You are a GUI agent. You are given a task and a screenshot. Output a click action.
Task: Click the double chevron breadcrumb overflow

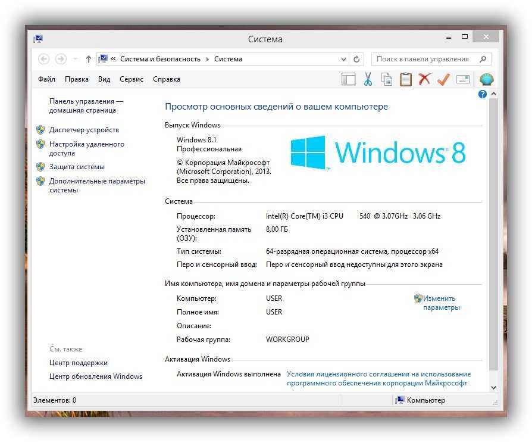(113, 59)
